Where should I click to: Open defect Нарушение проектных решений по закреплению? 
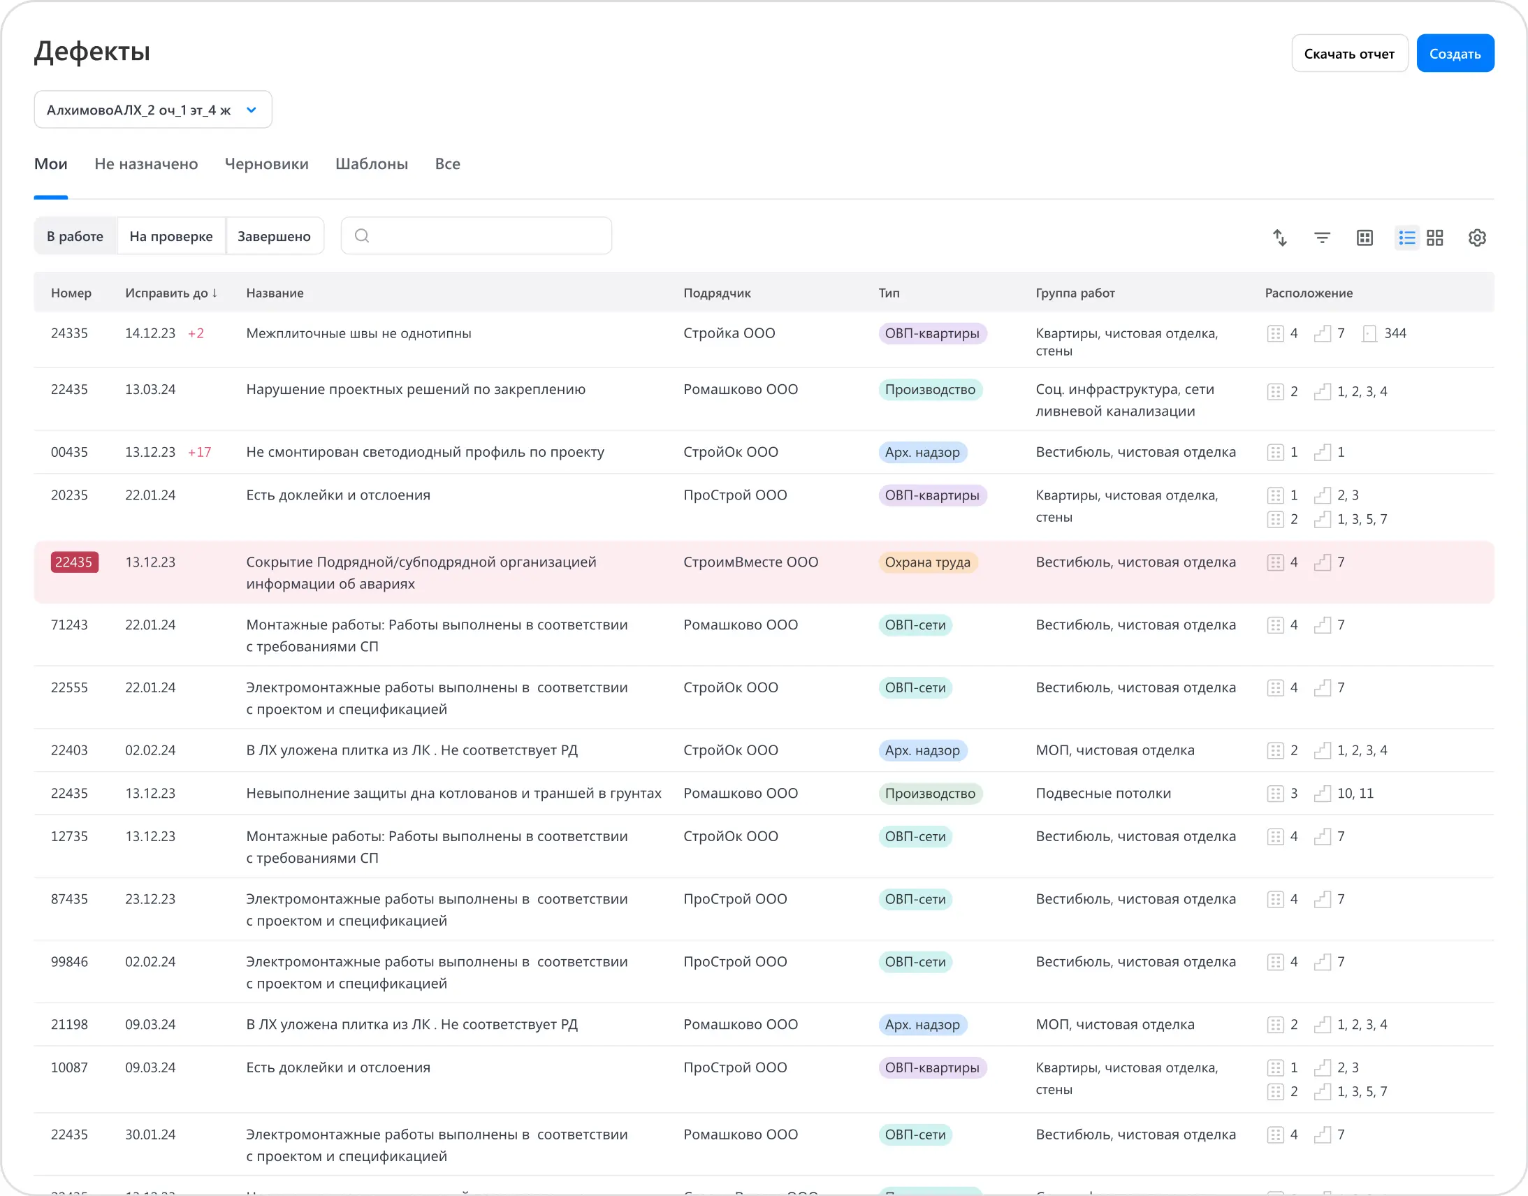click(416, 389)
